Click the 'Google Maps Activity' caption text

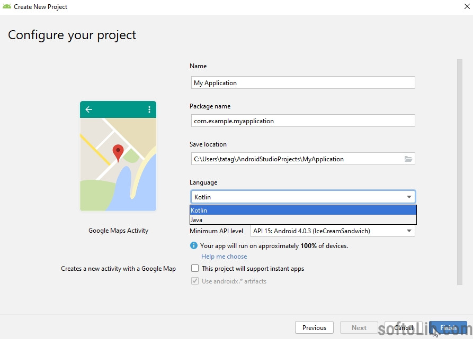point(118,230)
